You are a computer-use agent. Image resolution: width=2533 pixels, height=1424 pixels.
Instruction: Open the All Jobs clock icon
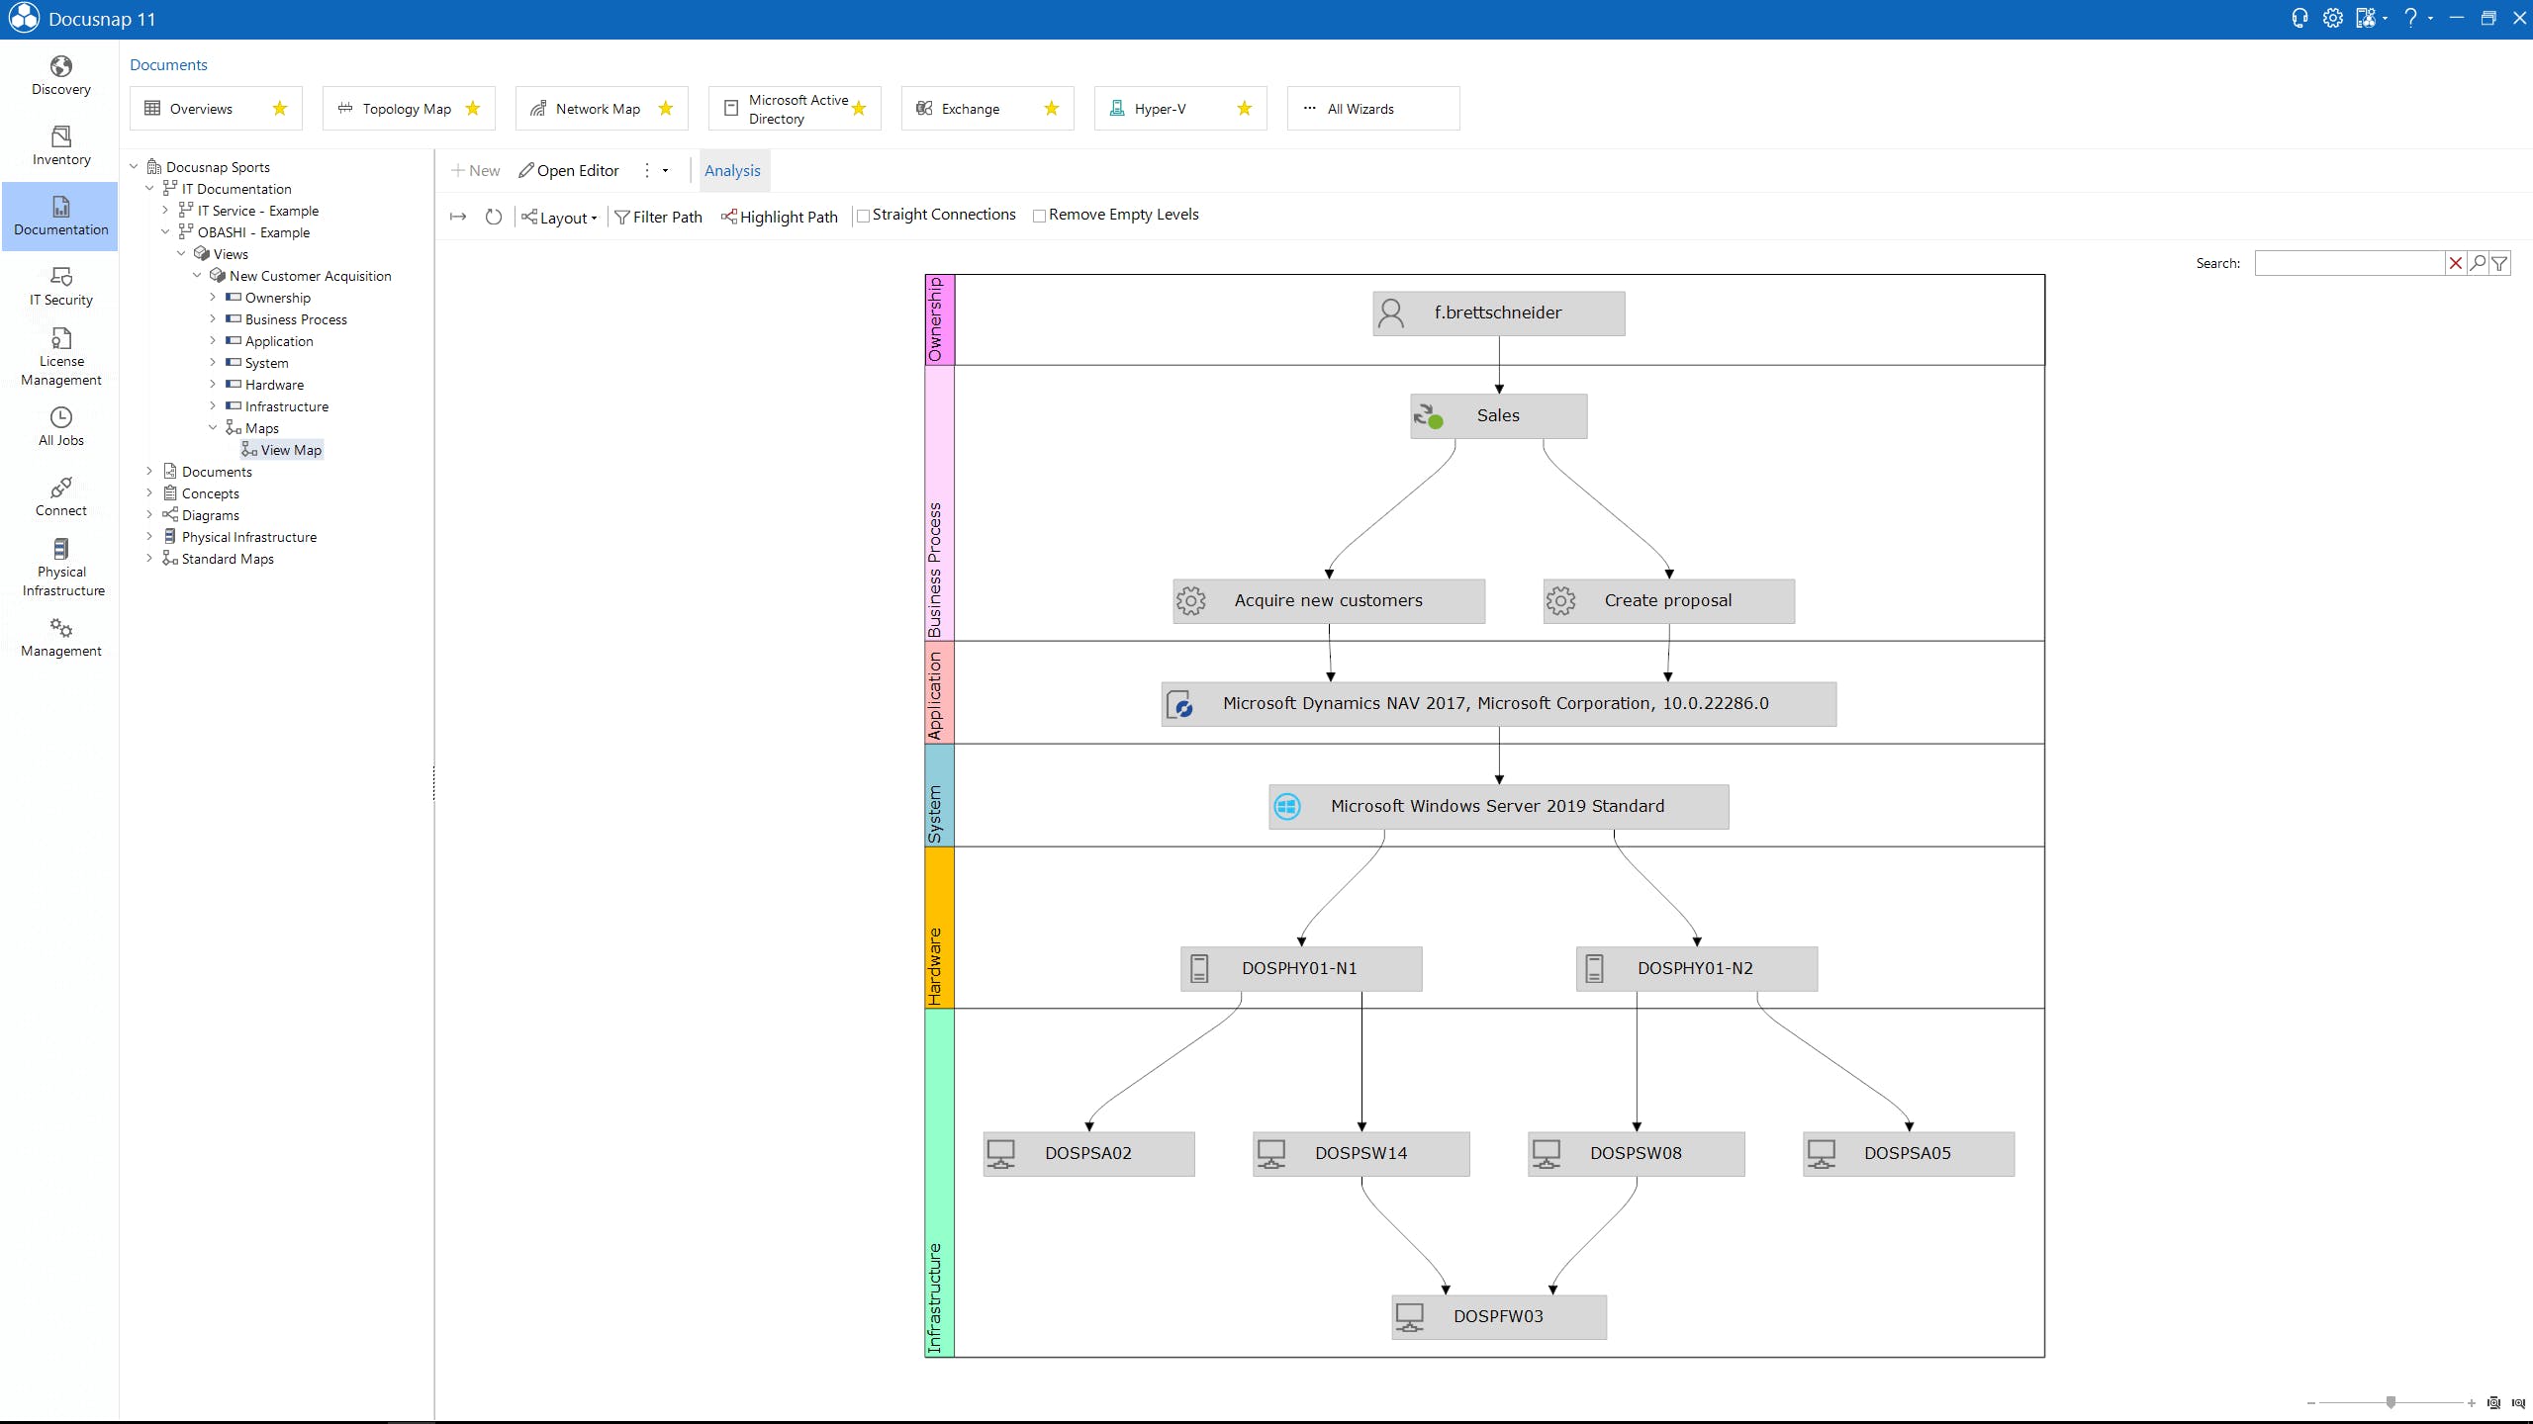60,417
